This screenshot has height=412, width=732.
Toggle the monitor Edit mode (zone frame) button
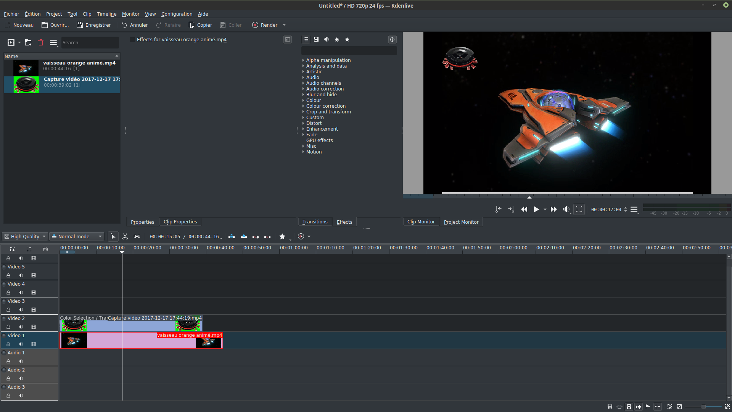579,209
